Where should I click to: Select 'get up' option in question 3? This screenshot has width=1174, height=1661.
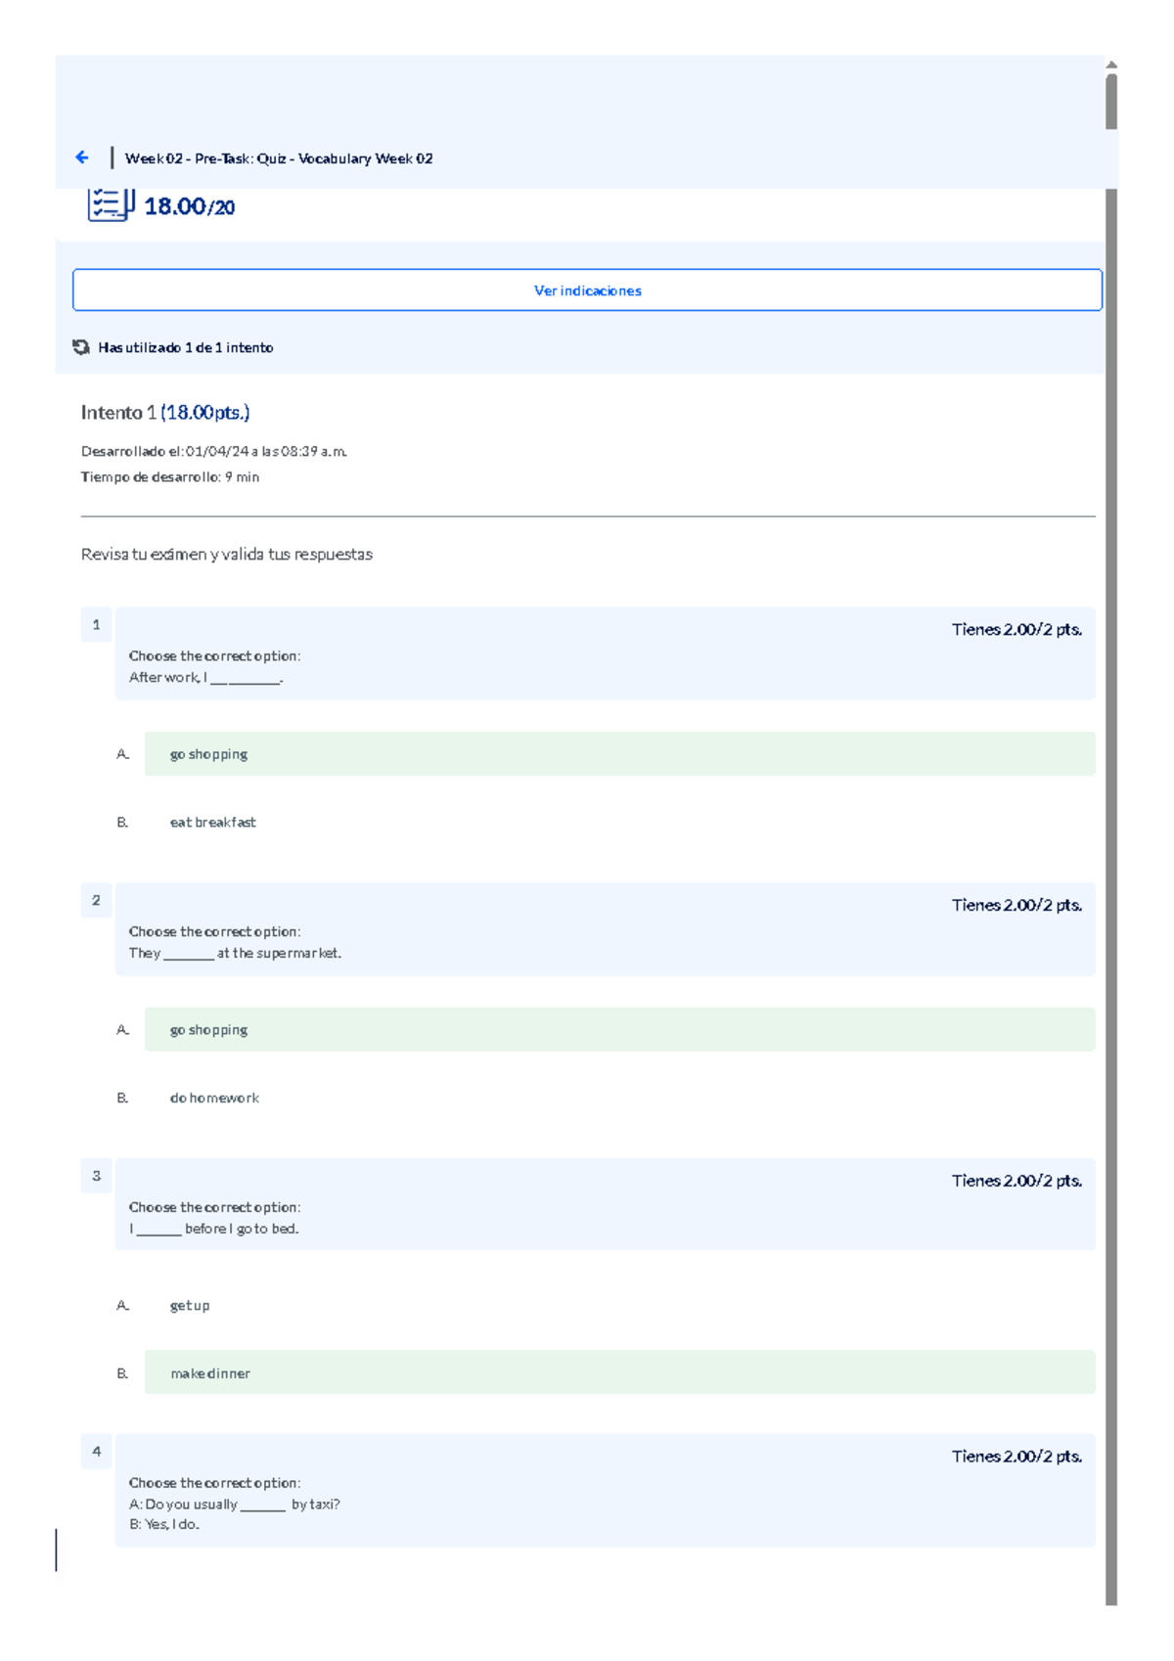[x=190, y=1306]
